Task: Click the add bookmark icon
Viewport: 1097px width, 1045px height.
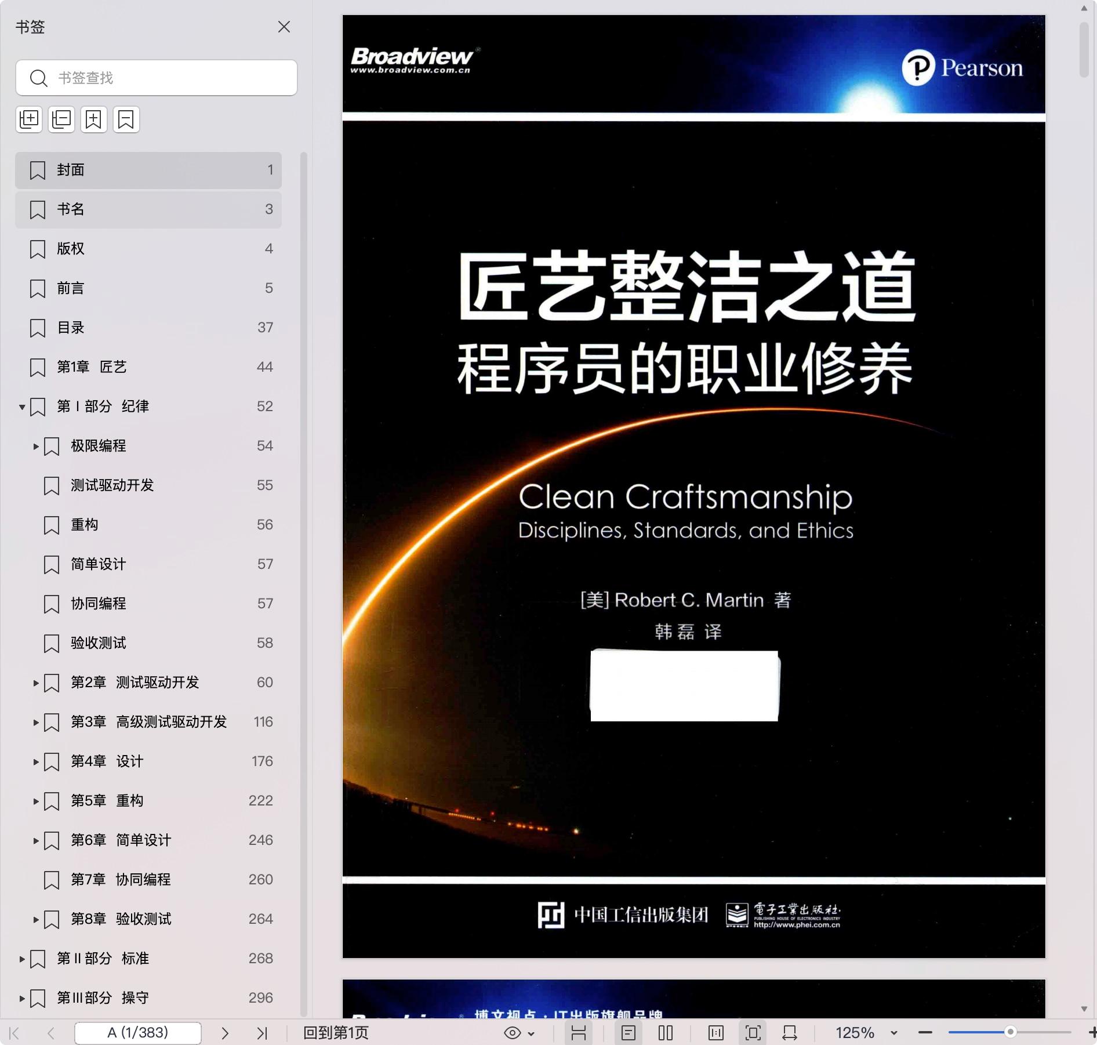Action: [x=94, y=119]
